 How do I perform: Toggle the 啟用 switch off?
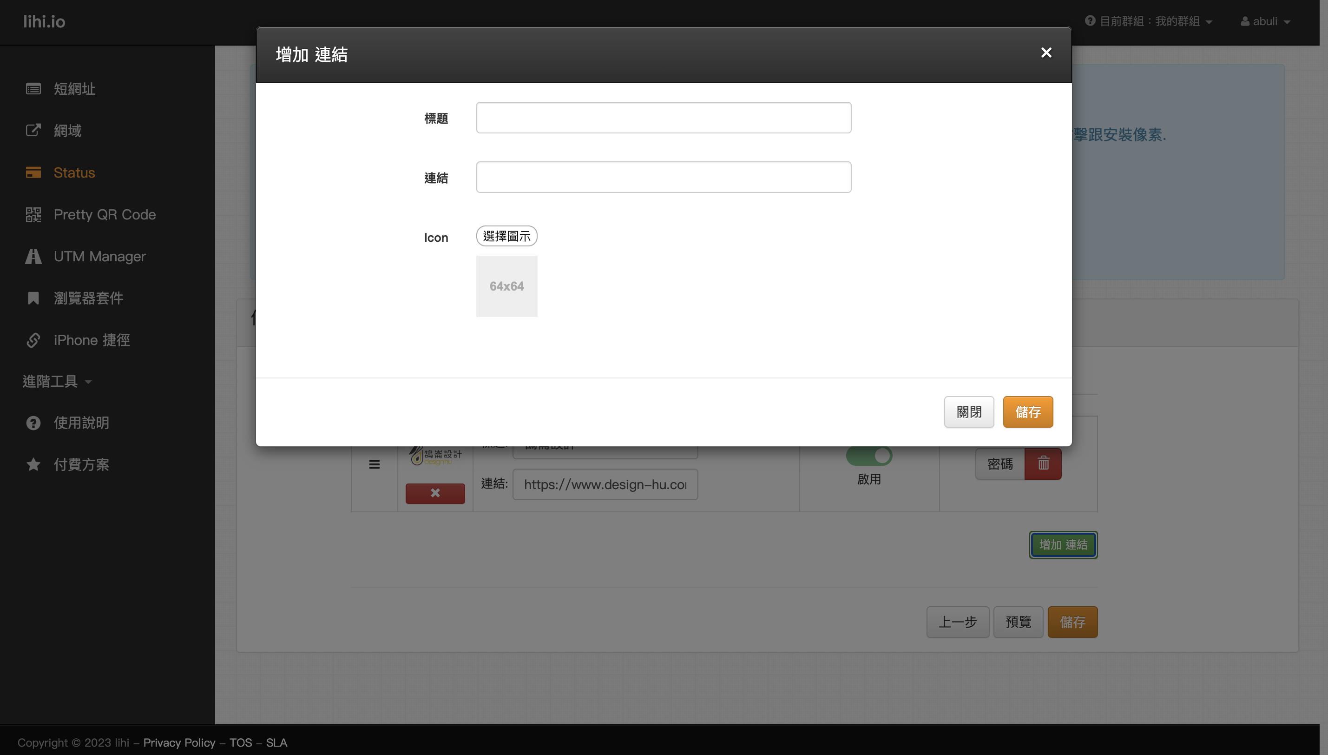click(x=869, y=457)
